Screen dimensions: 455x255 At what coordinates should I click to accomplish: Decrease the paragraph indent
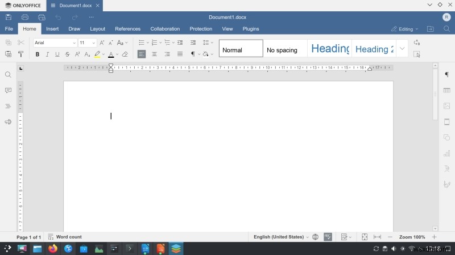pos(180,43)
